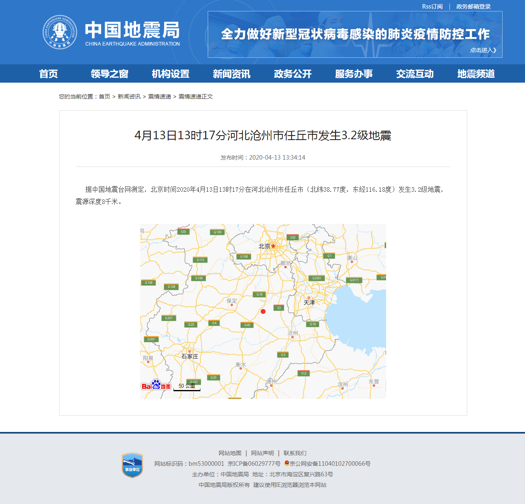Click the China Earthquake Administration emblem logo
Viewport: 525px width, 504px height.
pyautogui.click(x=60, y=32)
